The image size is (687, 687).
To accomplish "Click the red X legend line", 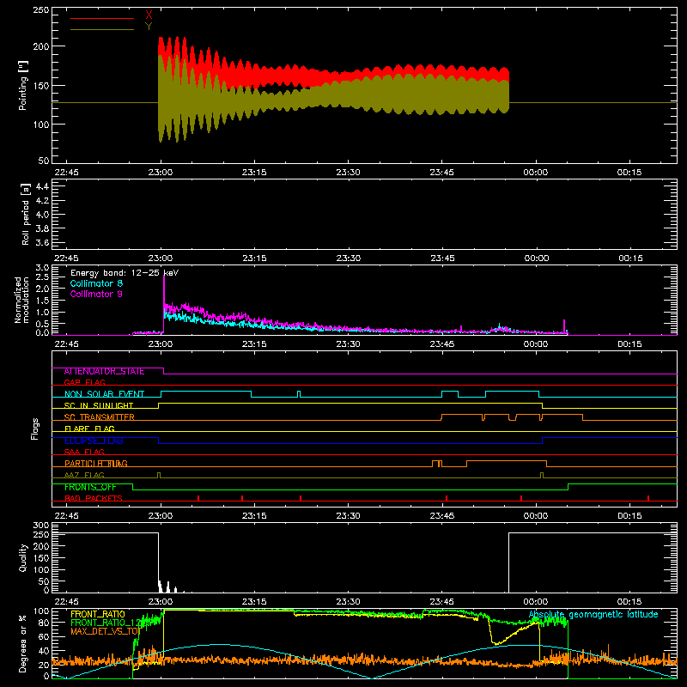I will 102,18.
